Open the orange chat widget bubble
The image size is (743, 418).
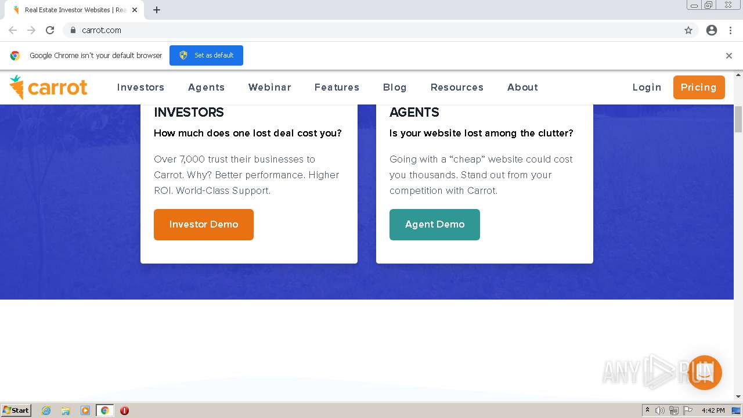click(704, 373)
